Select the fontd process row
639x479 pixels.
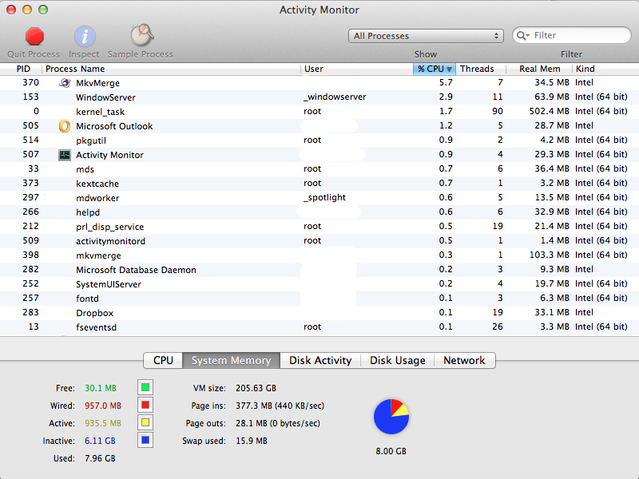(x=319, y=299)
